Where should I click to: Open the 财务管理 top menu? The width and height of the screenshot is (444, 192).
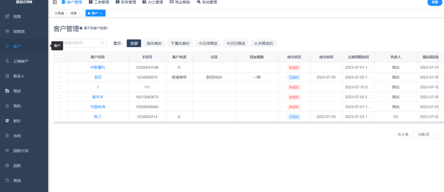click(126, 2)
